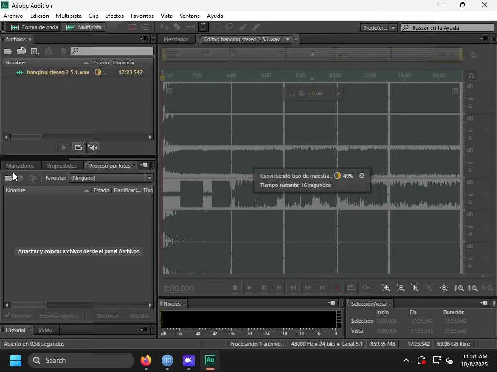Click Buscar en la Ayuda search field

[x=447, y=28]
